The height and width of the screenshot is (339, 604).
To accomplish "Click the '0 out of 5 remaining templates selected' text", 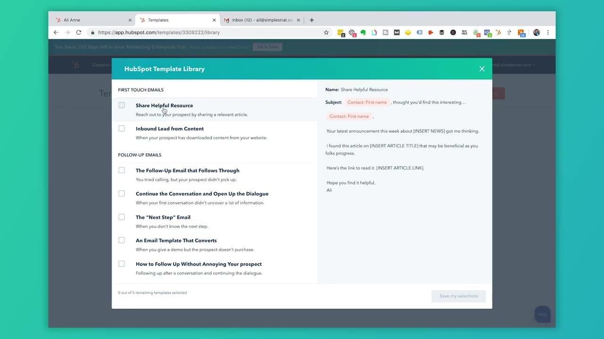I will [152, 293].
